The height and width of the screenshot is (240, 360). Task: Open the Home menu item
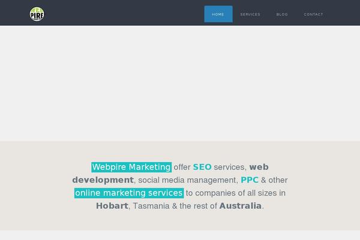pyautogui.click(x=218, y=14)
